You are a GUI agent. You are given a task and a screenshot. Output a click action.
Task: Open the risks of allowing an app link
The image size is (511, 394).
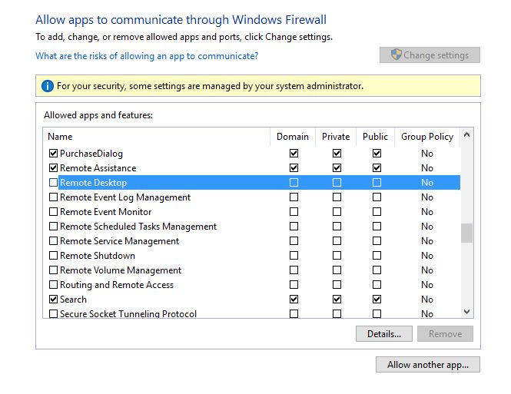click(147, 56)
